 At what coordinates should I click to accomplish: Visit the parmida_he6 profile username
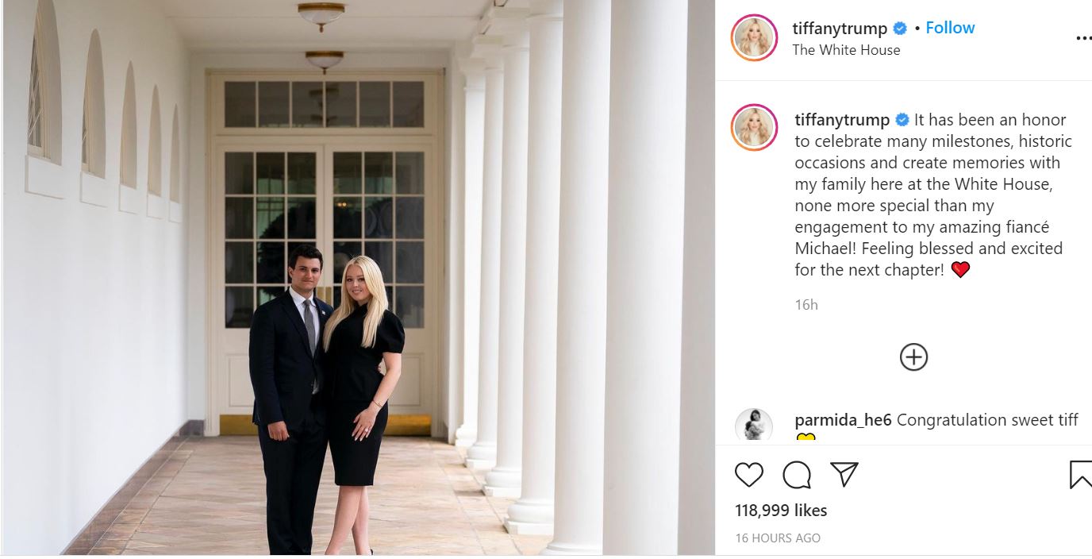[x=843, y=420]
